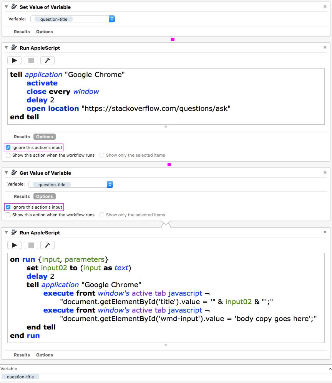Image resolution: width=332 pixels, height=383 pixels.
Task: Enable Show this action in first Run AppleScript
Action: (x=8, y=155)
